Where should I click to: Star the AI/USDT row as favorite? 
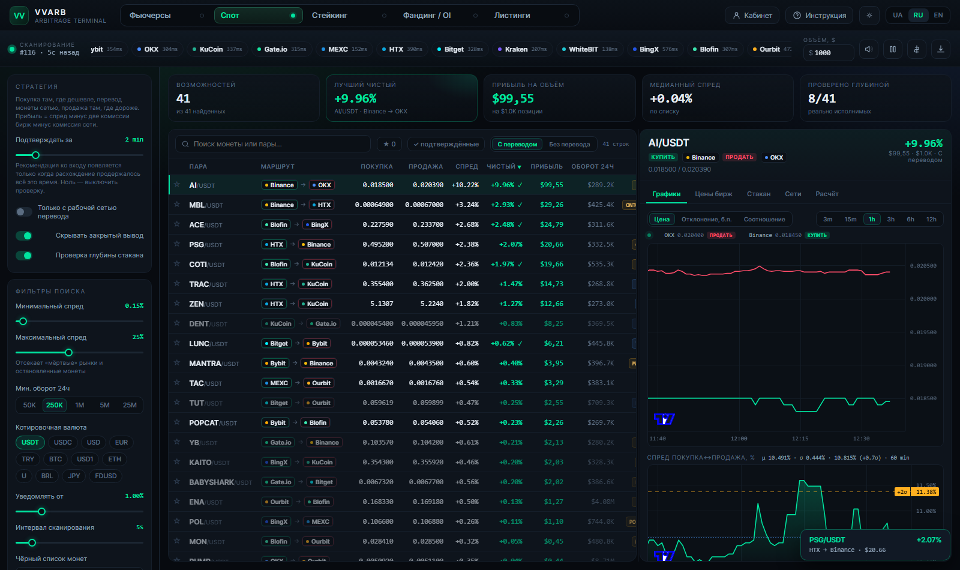177,185
